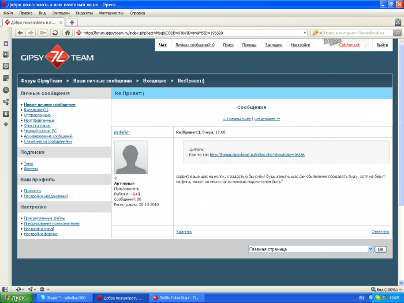Open Opera Unite status bar icon
The image size is (404, 303).
pos(32,289)
